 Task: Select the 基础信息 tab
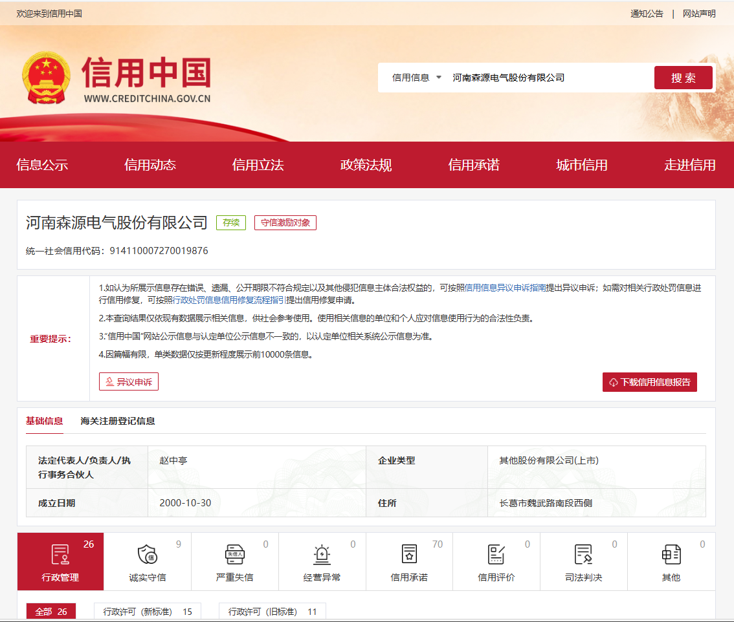point(45,421)
